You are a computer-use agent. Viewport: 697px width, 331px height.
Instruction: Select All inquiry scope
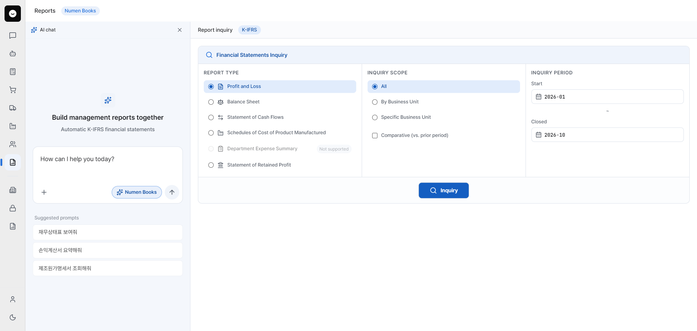pos(443,86)
